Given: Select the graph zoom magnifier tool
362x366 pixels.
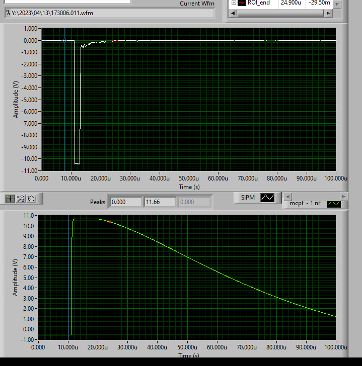Looking at the screenshot, I should 21,199.
